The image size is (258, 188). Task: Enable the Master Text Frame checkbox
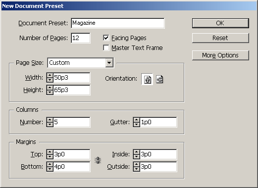click(x=106, y=48)
